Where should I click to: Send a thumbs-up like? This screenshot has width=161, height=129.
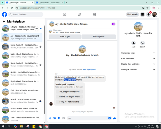point(115,118)
